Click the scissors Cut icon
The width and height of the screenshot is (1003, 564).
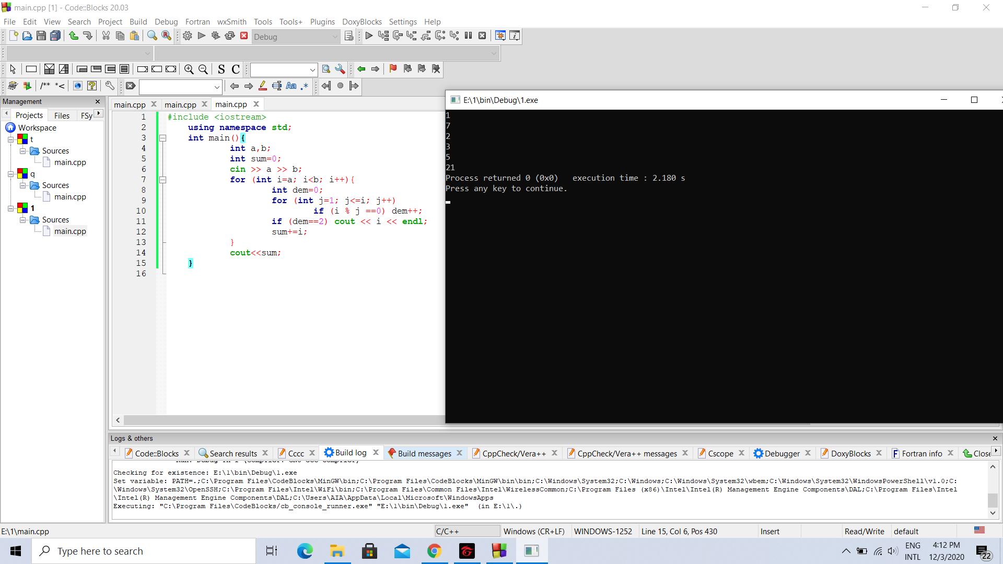tap(106, 36)
